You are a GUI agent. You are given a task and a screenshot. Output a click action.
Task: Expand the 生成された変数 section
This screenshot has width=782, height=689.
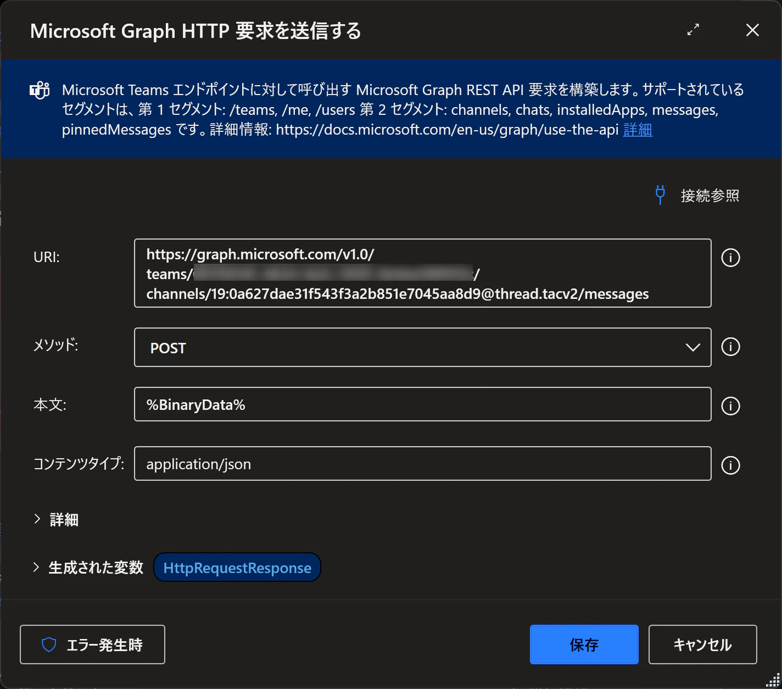click(x=88, y=568)
